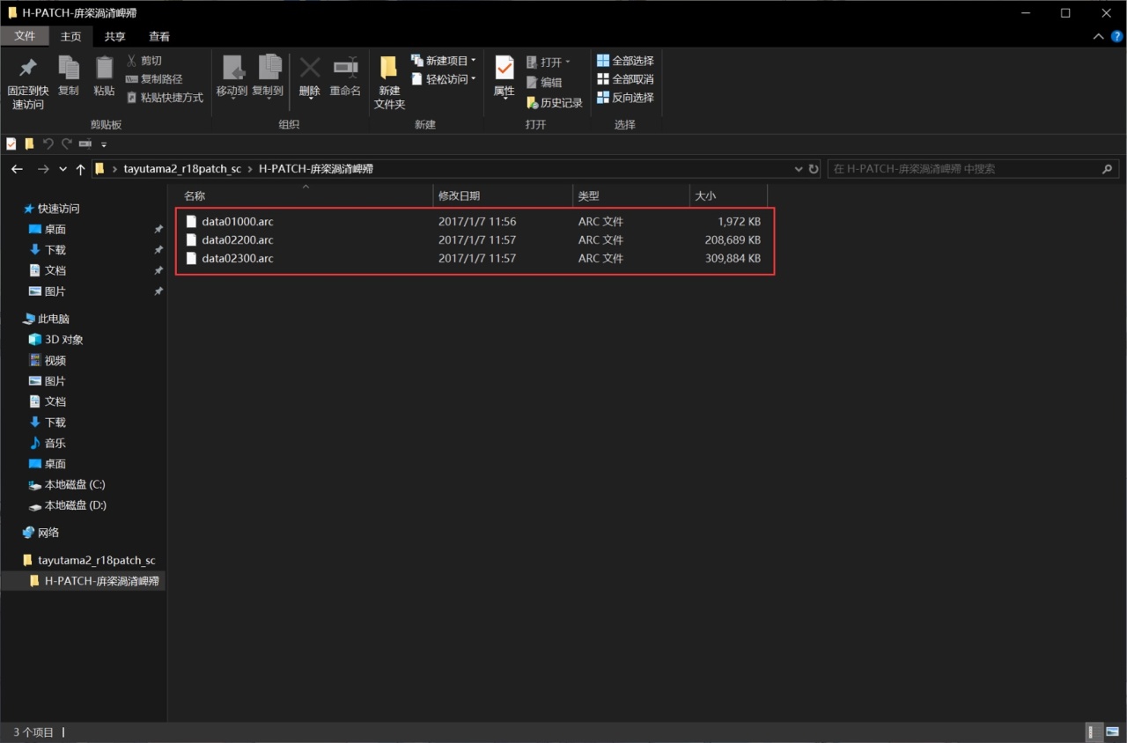
Task: Go Up one folder level
Action: 80,169
